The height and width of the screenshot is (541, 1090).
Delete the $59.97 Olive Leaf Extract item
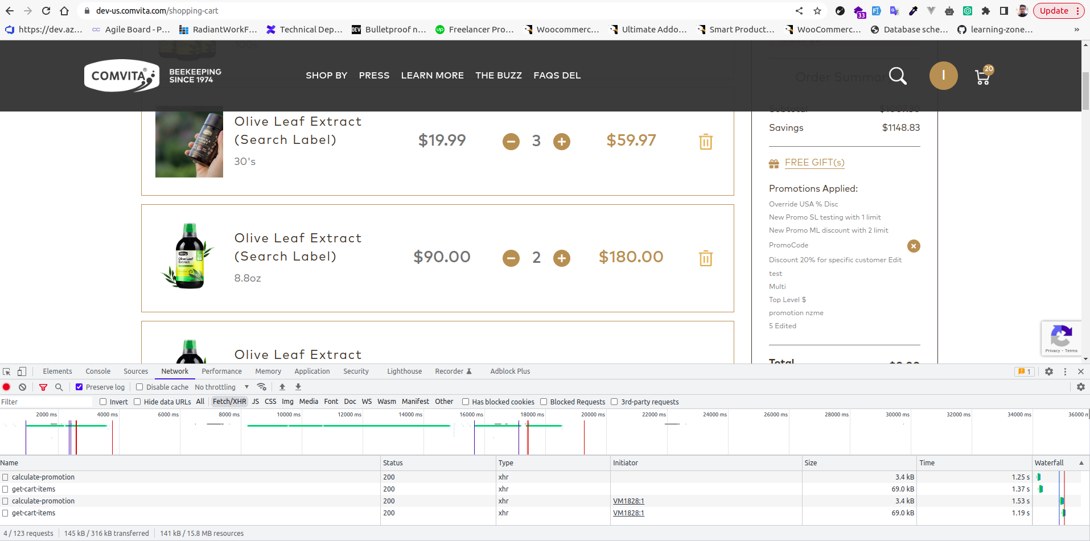706,141
